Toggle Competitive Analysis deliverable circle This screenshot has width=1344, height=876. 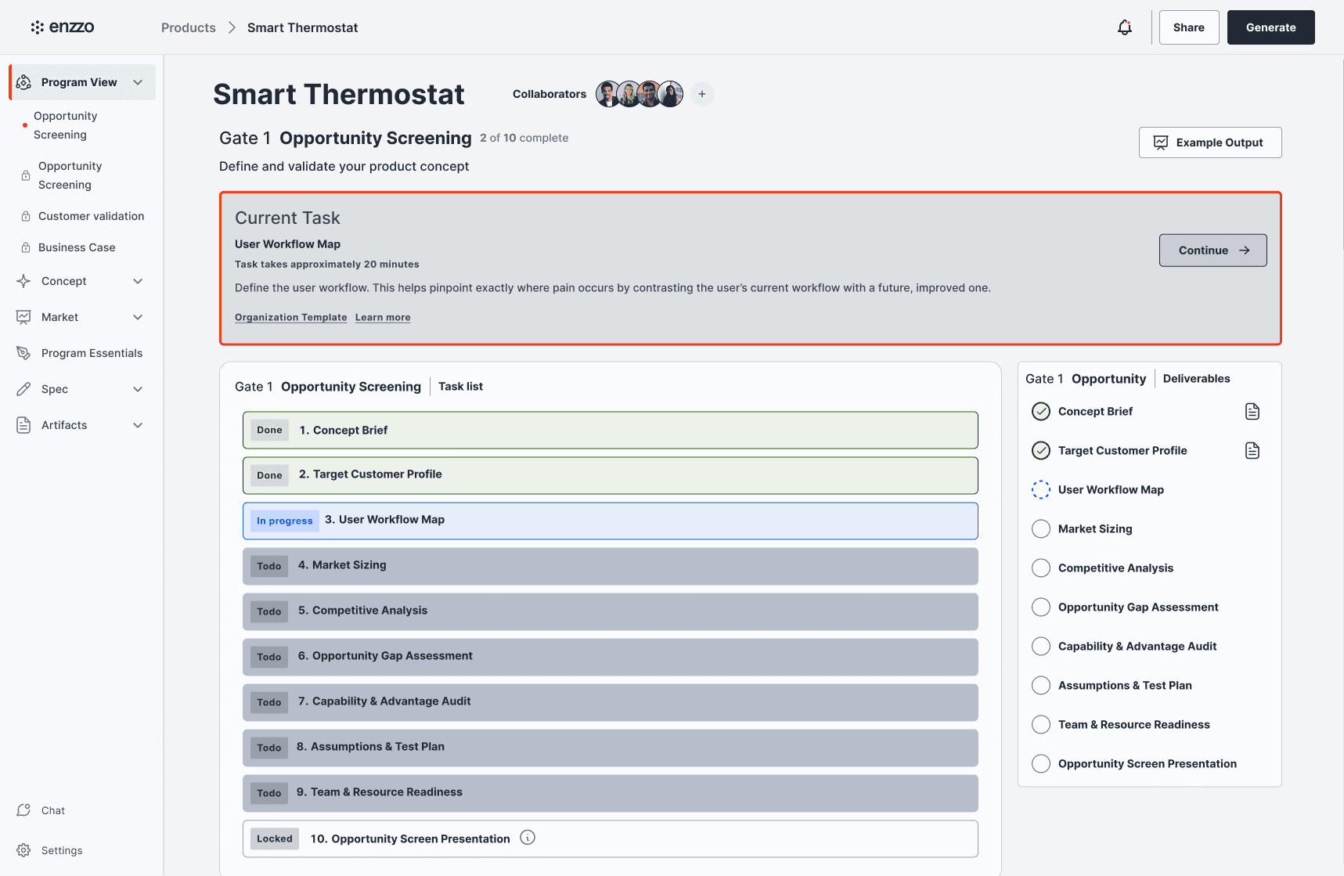coord(1041,568)
